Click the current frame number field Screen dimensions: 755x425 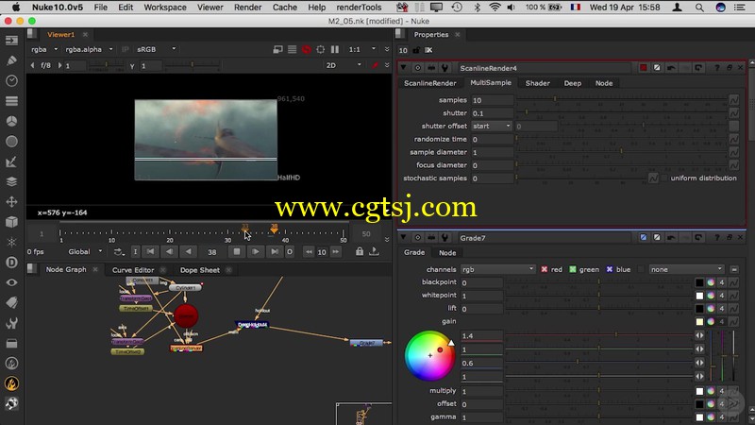[x=211, y=251]
